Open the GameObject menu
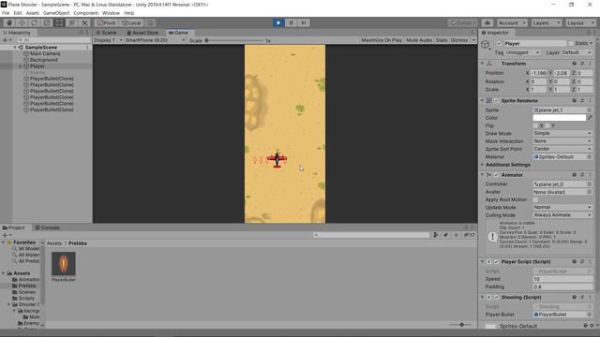Viewport: 600px width, 337px height. click(56, 13)
